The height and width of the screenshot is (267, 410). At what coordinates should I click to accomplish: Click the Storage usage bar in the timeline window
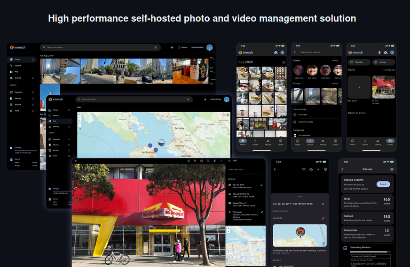[x=25, y=151]
